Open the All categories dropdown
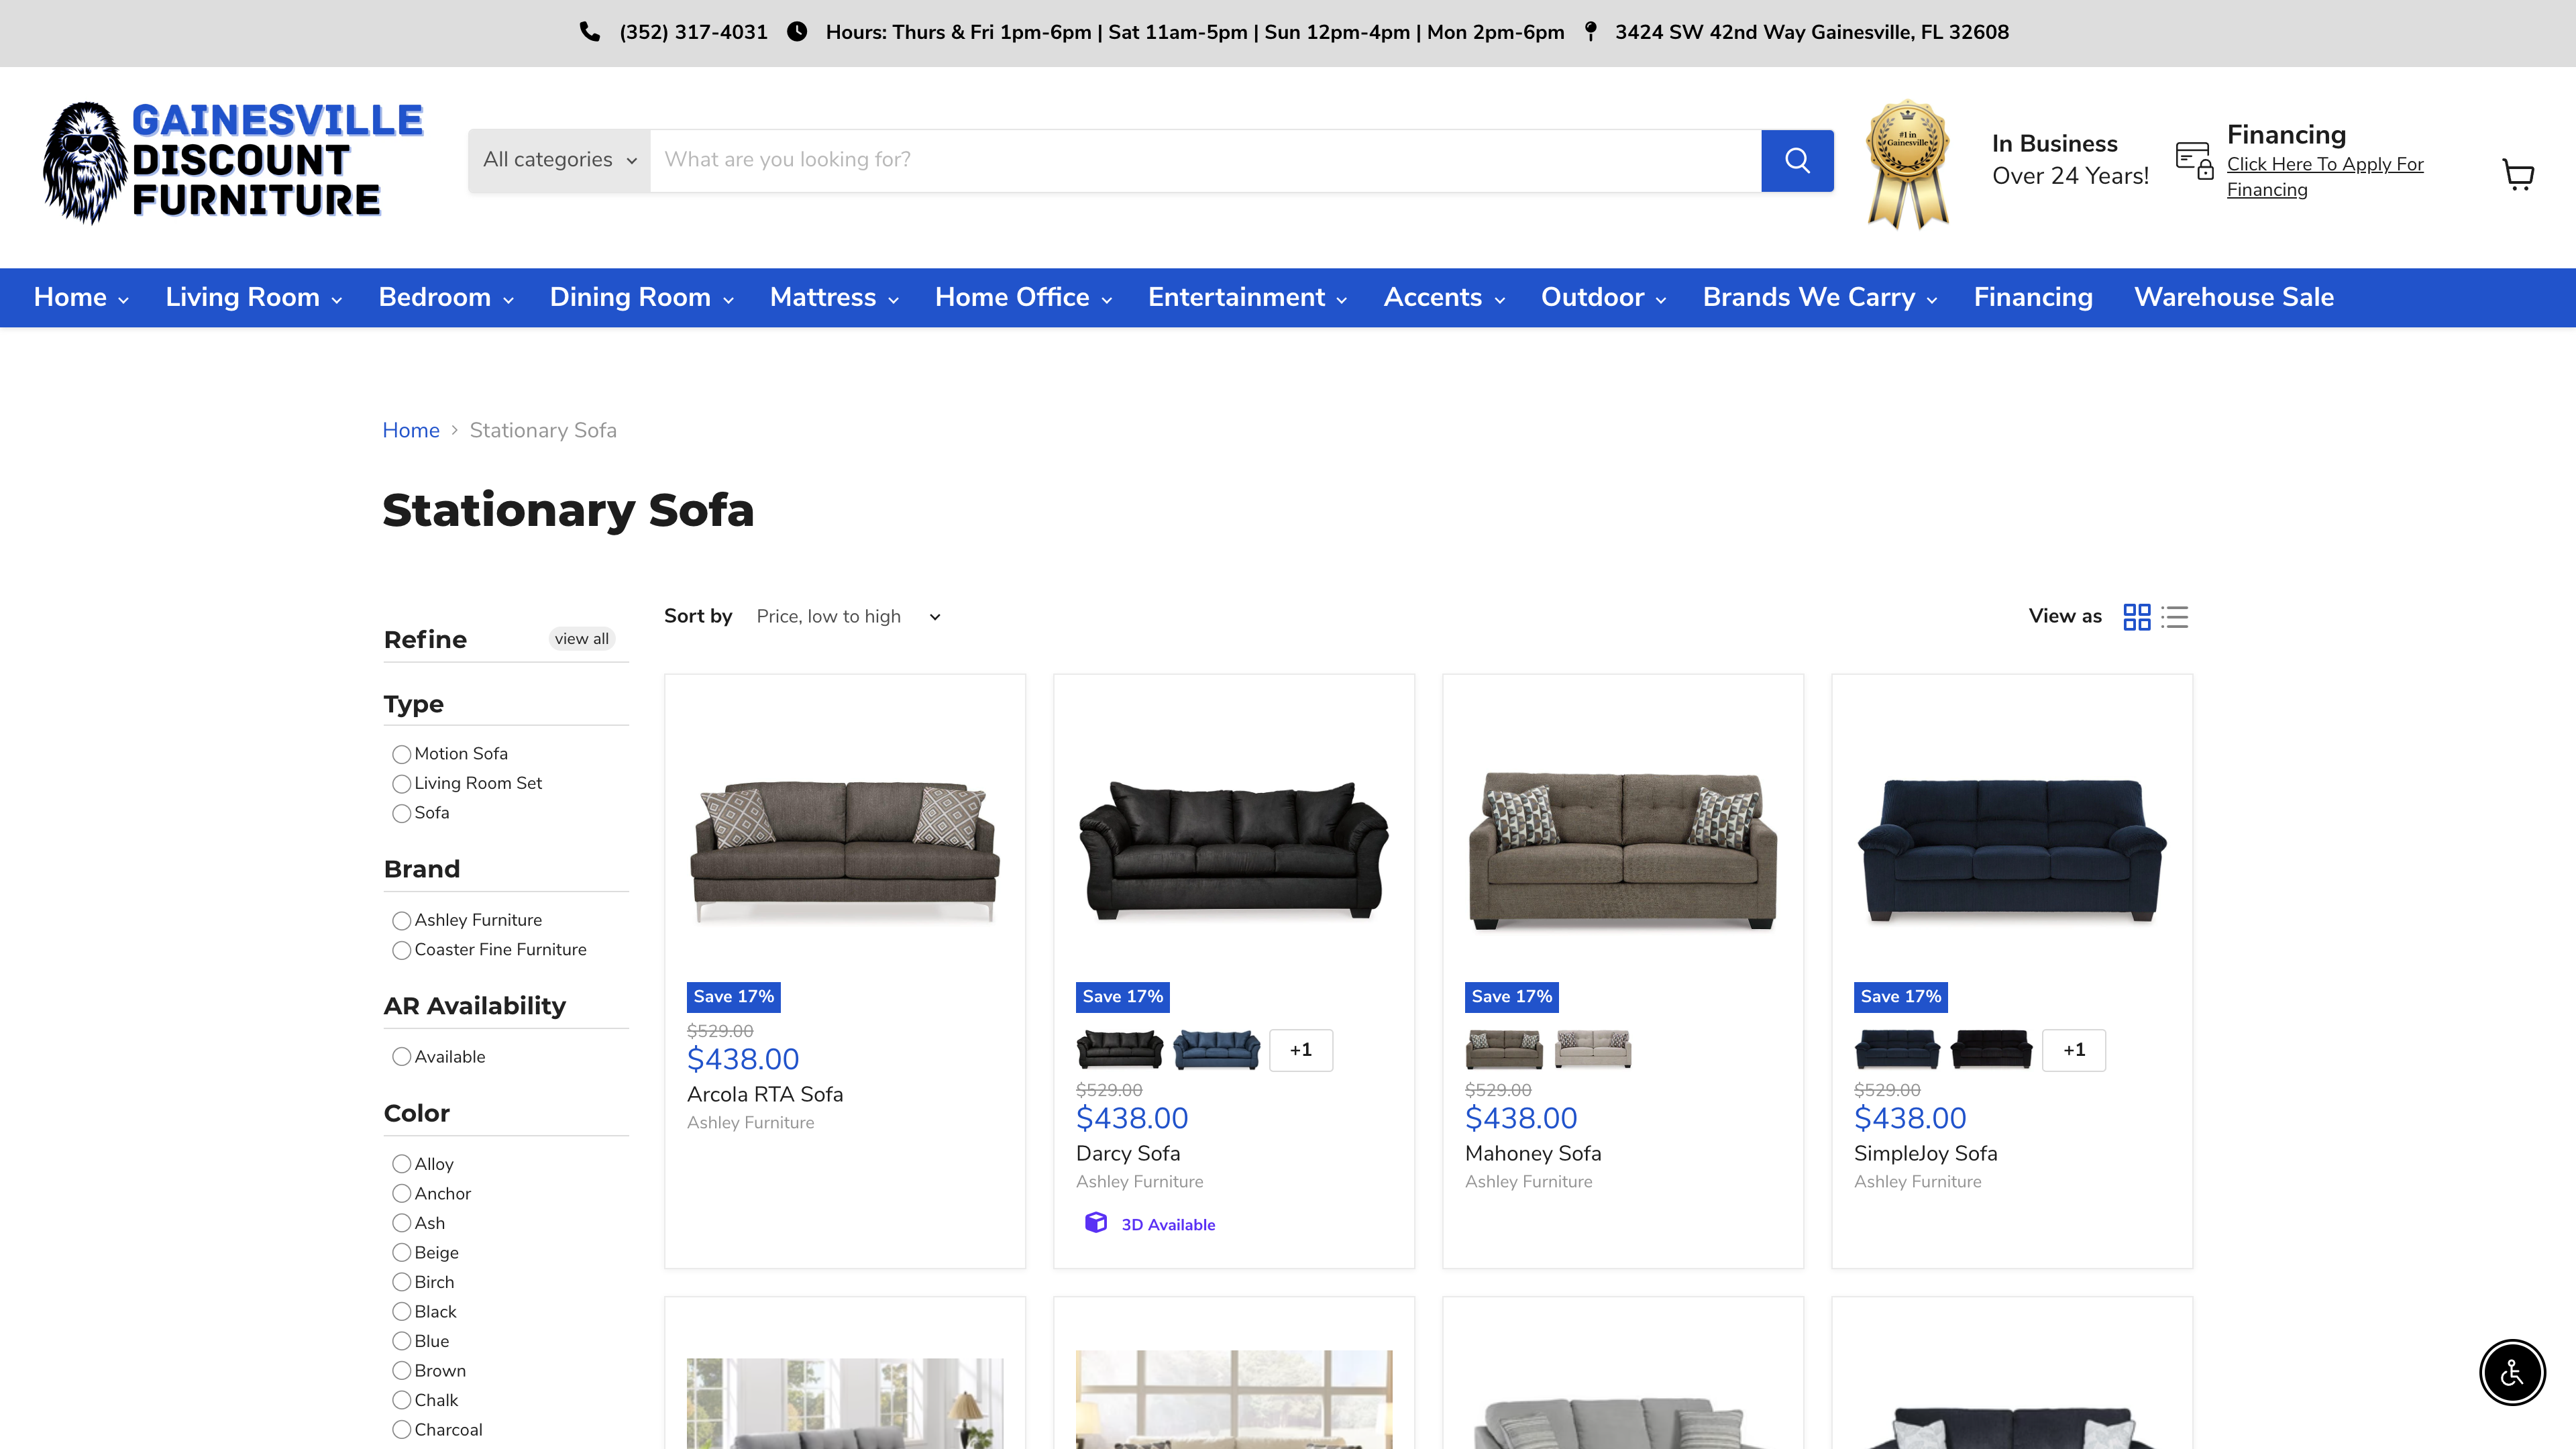The image size is (2576, 1449). coord(558,160)
